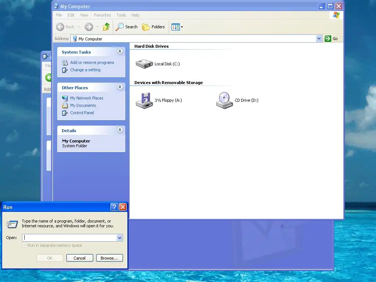Click the Change a setting icon
The image size is (376, 282).
pyautogui.click(x=65, y=70)
